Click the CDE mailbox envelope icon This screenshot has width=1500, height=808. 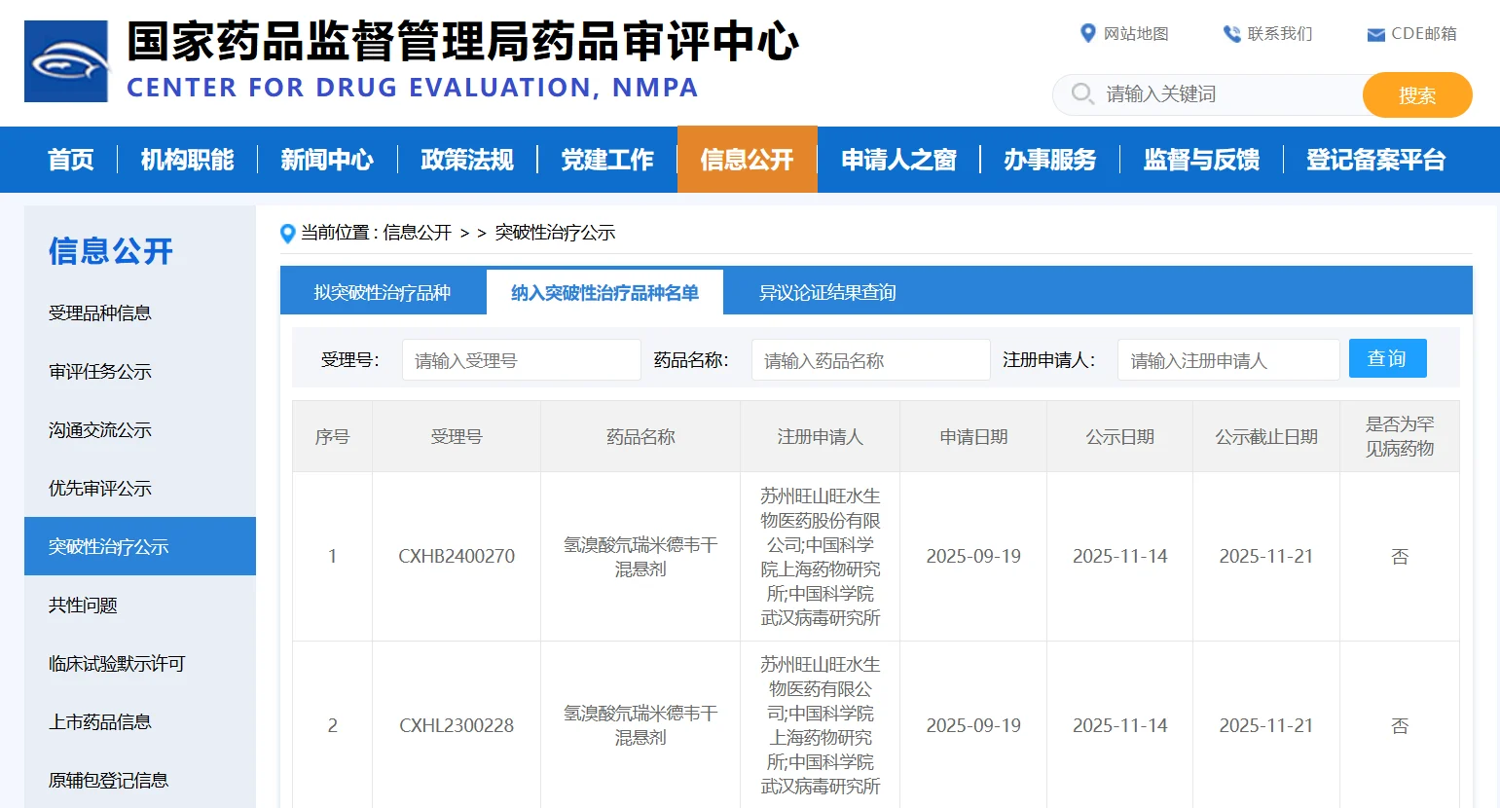[1375, 35]
